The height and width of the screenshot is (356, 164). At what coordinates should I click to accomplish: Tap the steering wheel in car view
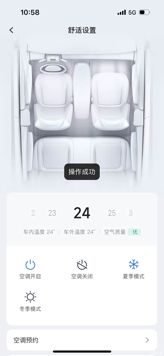[53, 68]
